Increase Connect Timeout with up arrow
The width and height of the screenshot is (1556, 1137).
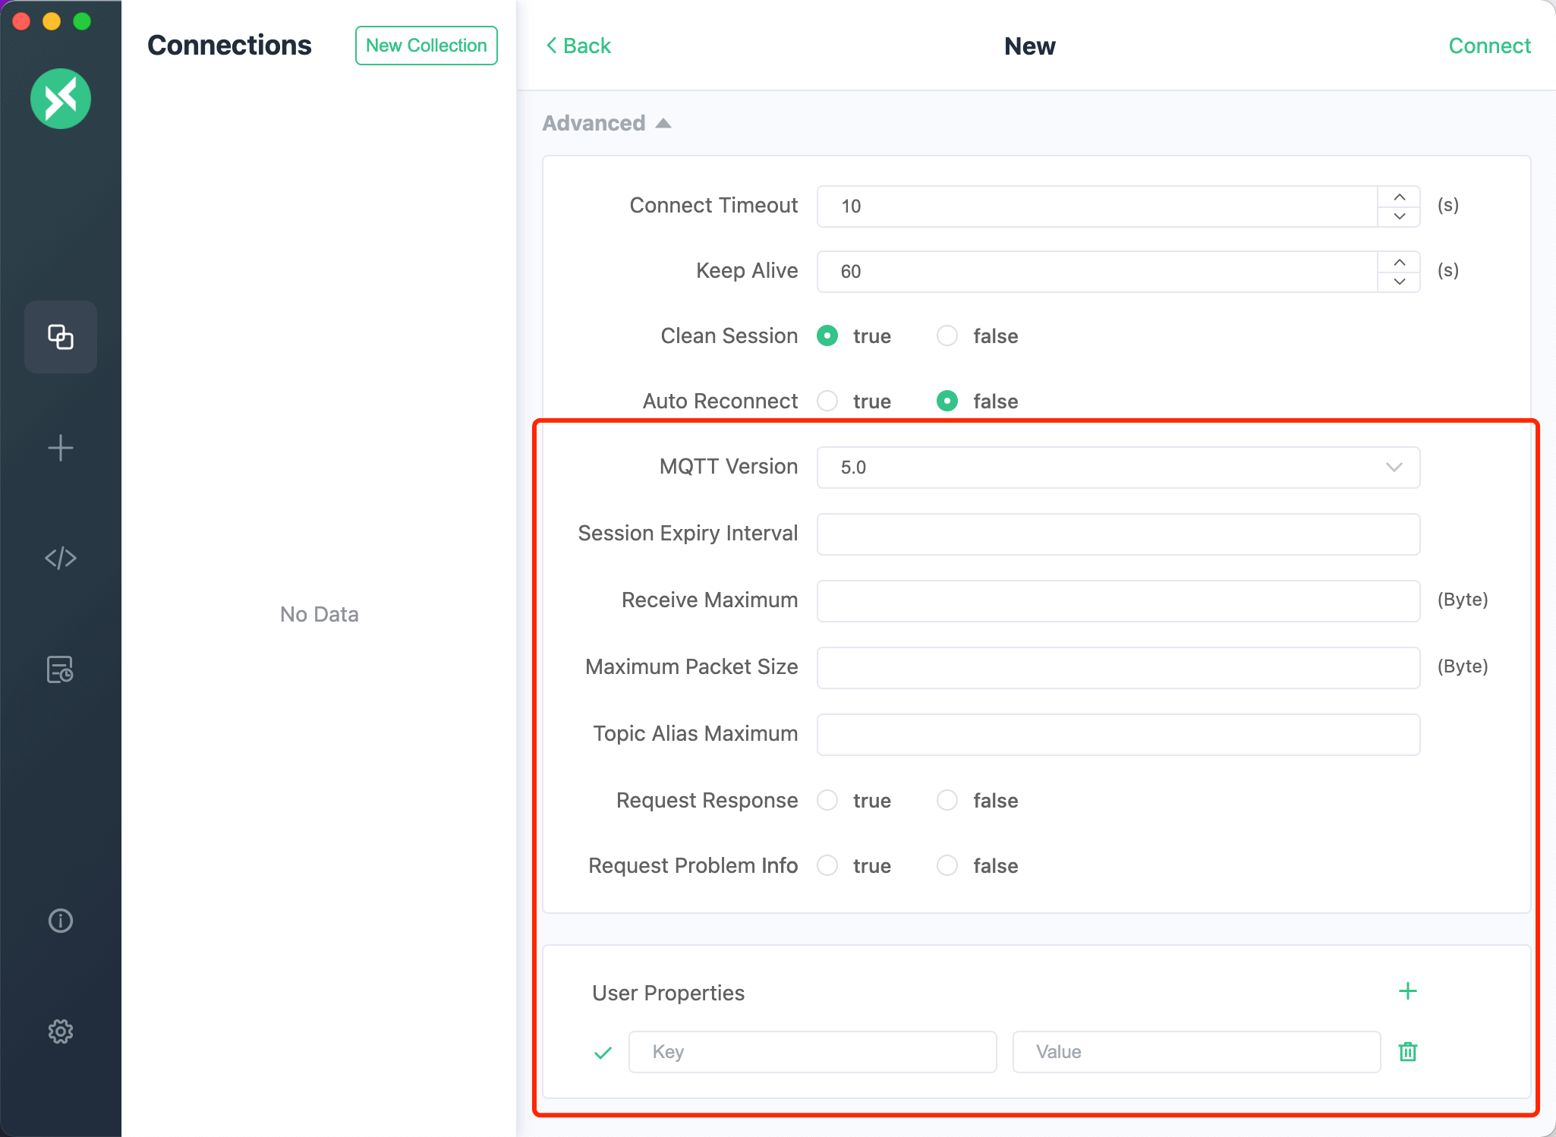[x=1399, y=197]
